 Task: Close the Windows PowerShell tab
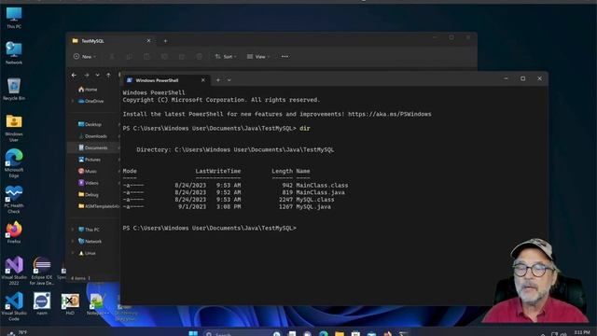click(203, 80)
